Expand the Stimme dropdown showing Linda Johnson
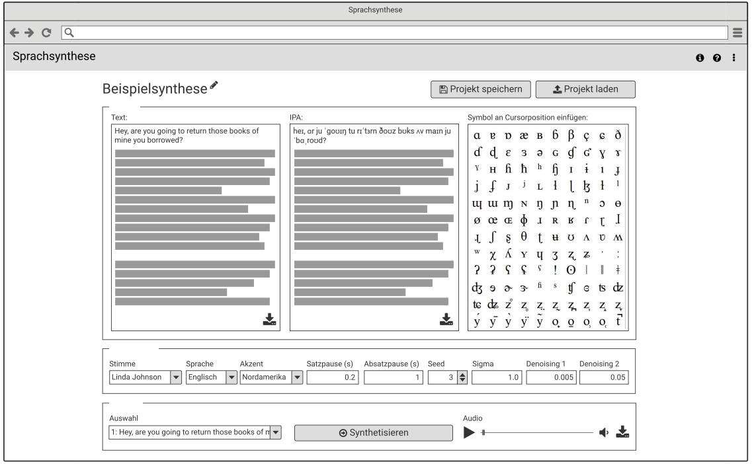Screen dimensions: 752x464 pos(176,377)
